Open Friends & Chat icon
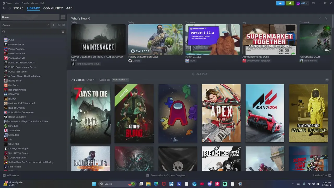This screenshot has width=334, height=188. pyautogui.click(x=330, y=175)
